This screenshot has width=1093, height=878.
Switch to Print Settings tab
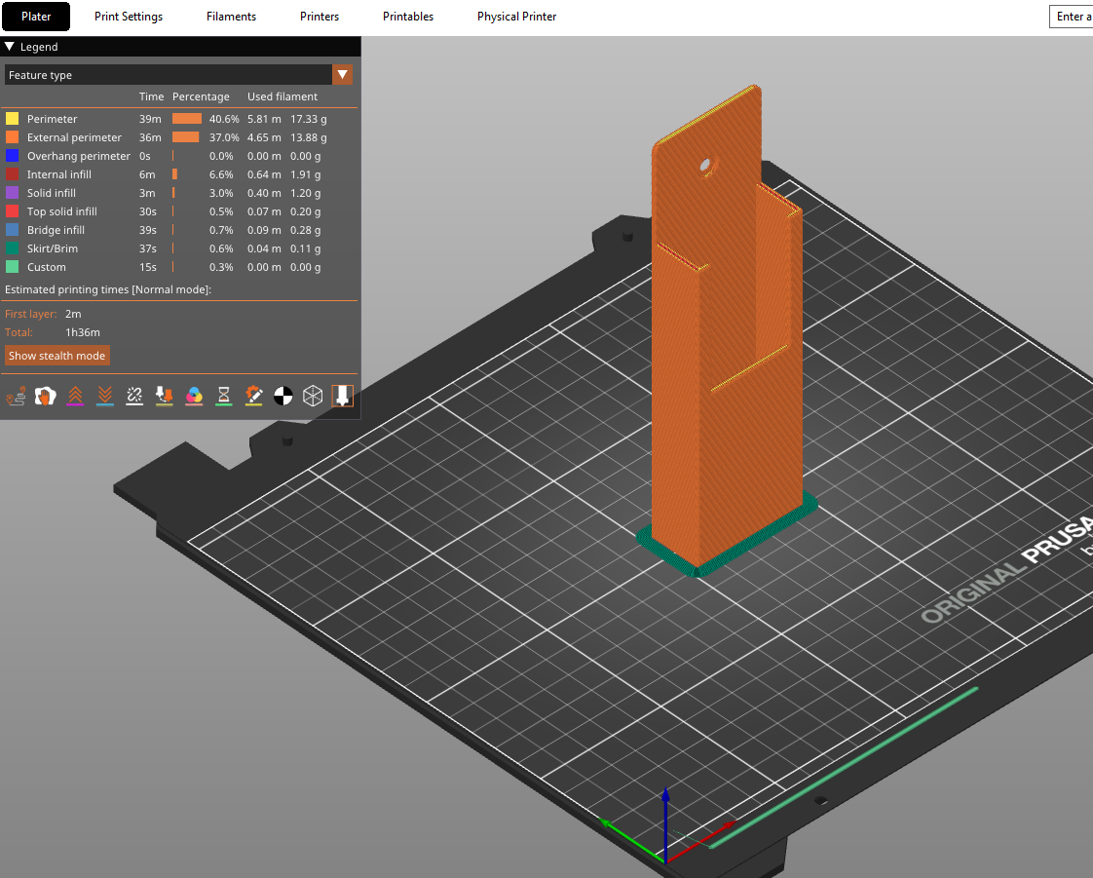(x=129, y=16)
